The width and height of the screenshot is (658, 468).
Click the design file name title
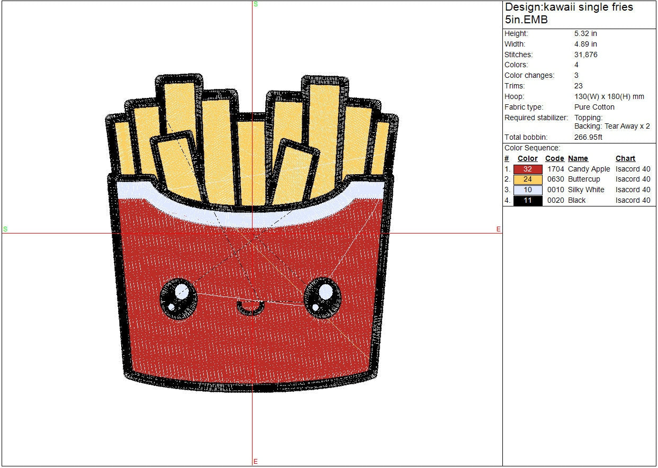[569, 14]
